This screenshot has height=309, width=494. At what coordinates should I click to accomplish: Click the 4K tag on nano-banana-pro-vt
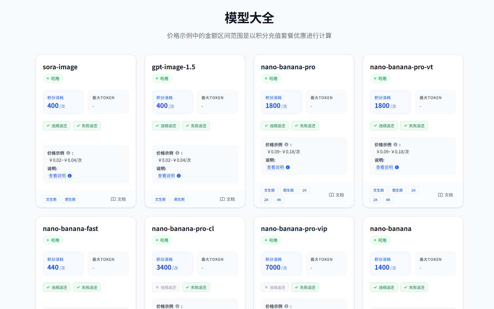(388, 200)
